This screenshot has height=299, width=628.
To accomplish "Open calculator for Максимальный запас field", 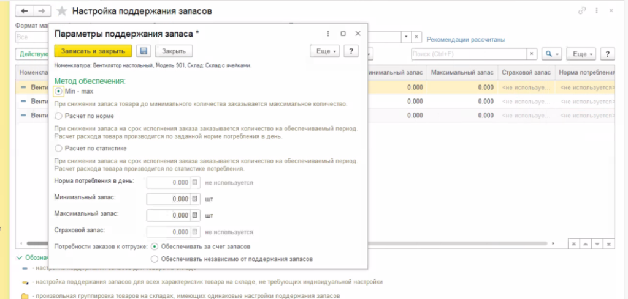I will [x=195, y=215].
